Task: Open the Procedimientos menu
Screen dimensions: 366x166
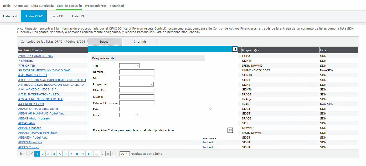Action: pos(96,6)
